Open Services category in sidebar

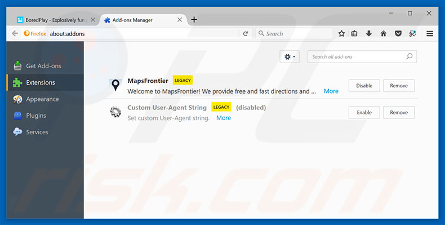[x=45, y=132]
